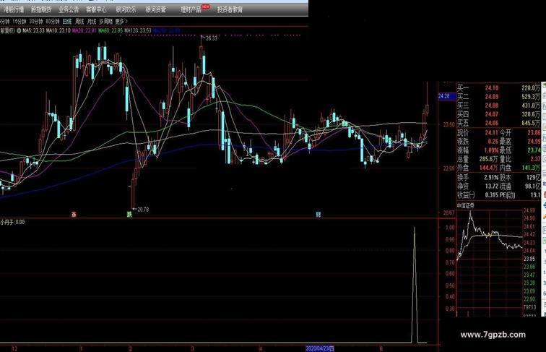
Task: Open the 银河玖乐 menu item
Action: pyautogui.click(x=126, y=9)
